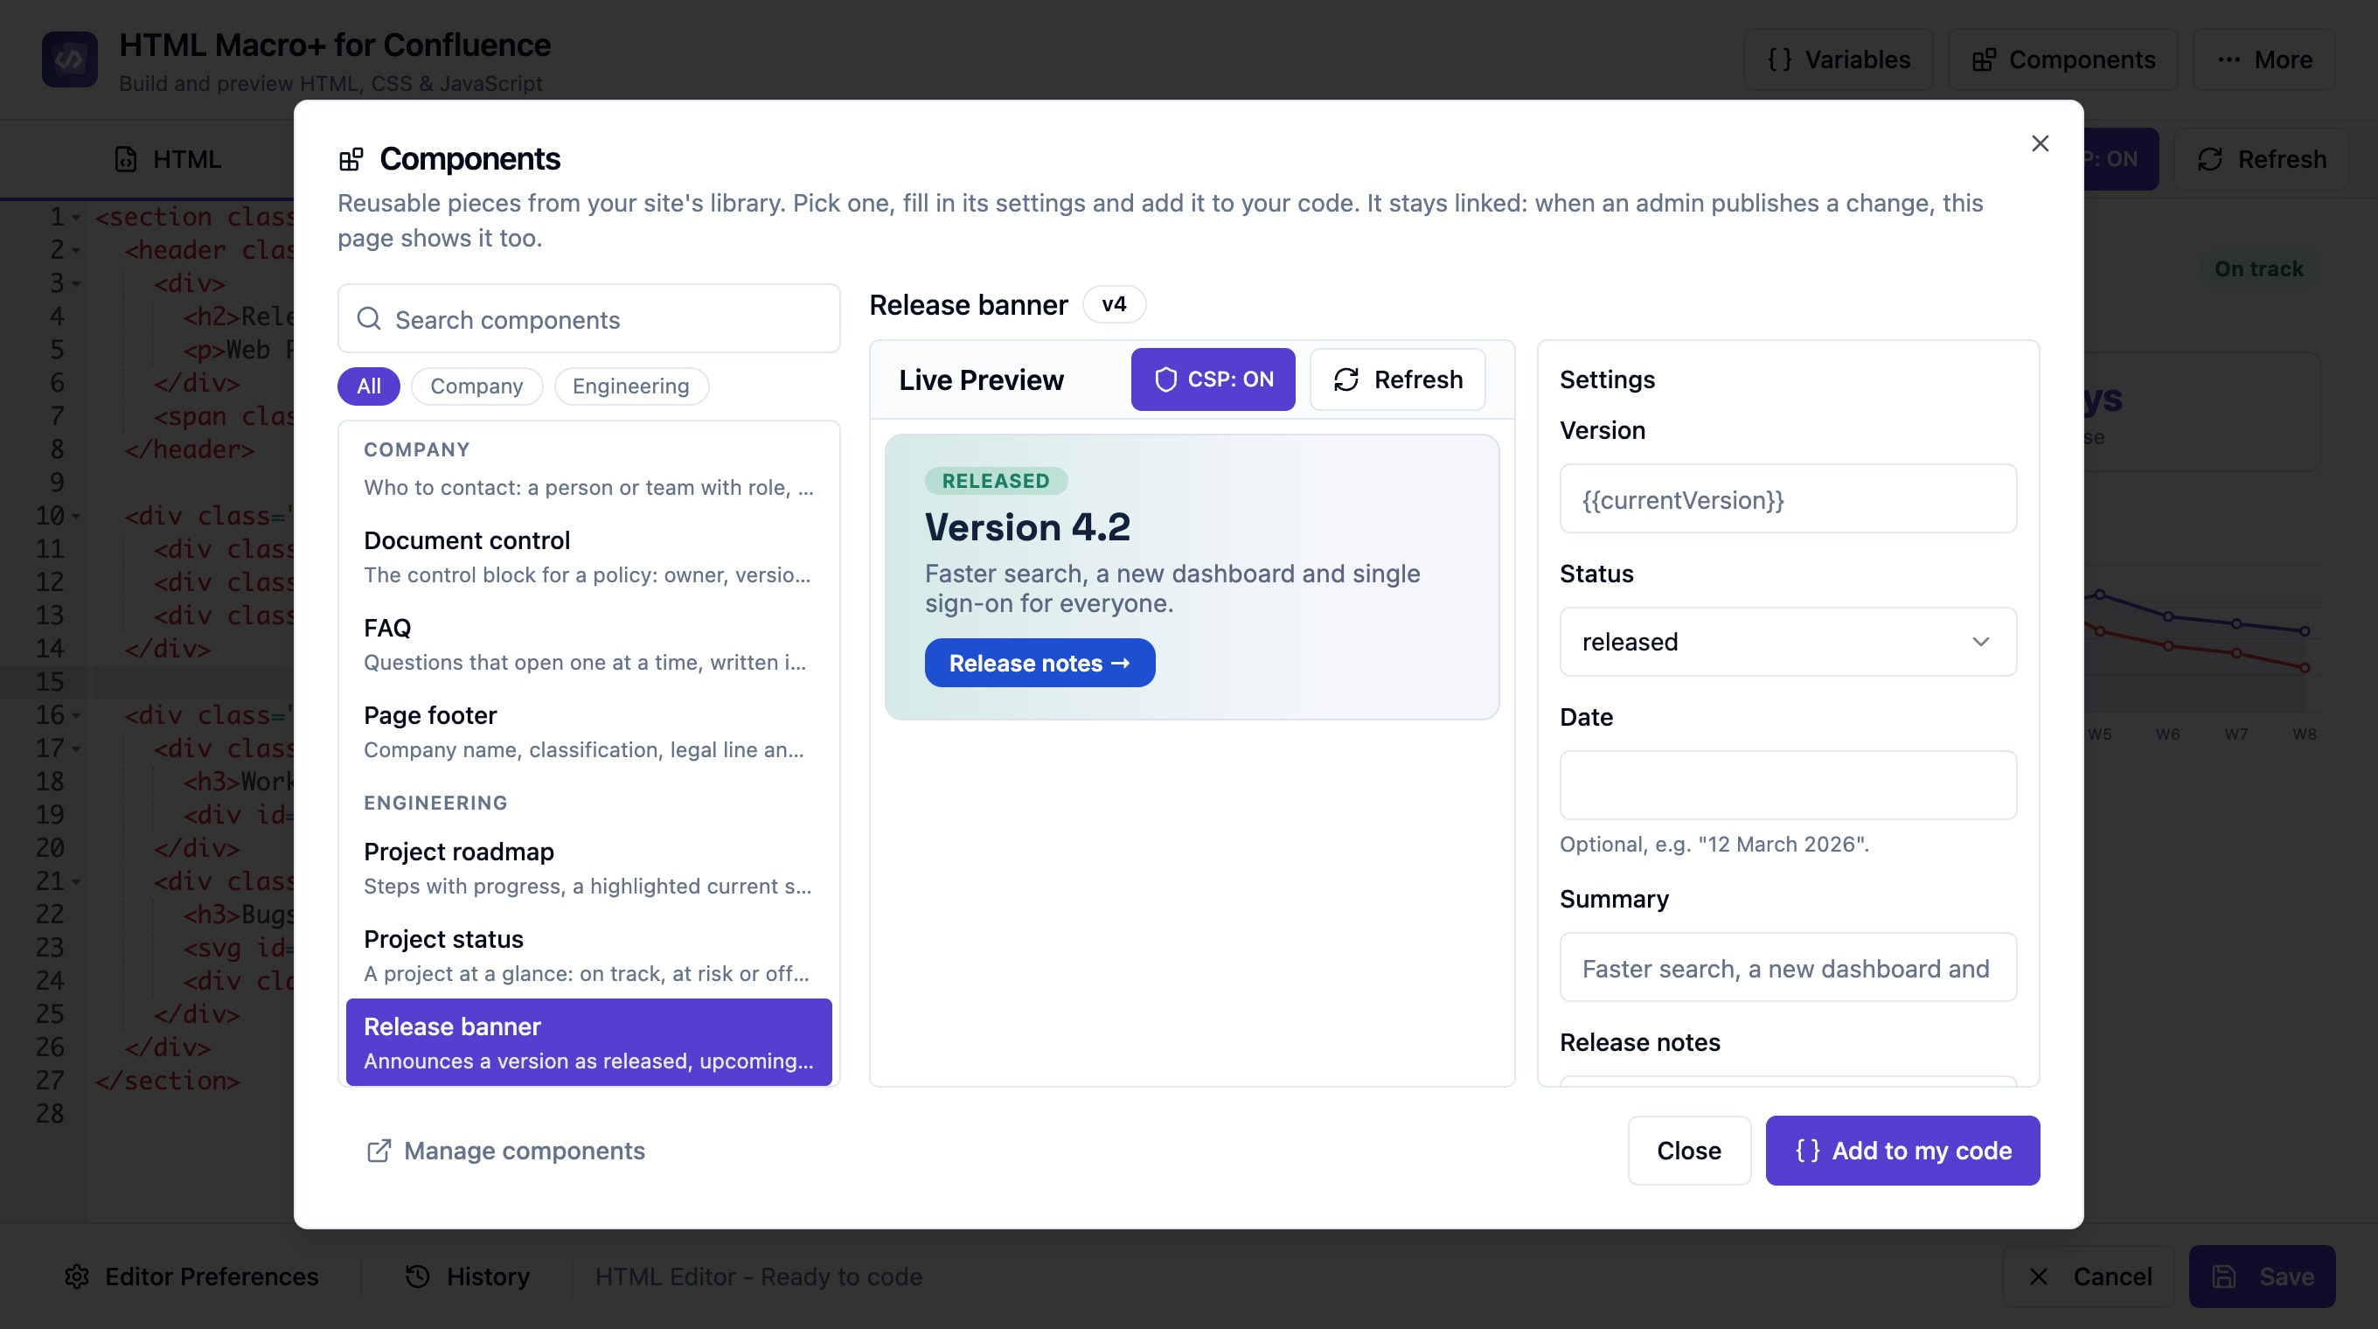Select Document control component

click(x=588, y=555)
